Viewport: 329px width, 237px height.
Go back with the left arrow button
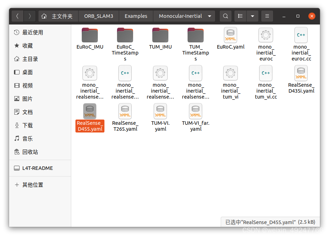[x=17, y=16]
